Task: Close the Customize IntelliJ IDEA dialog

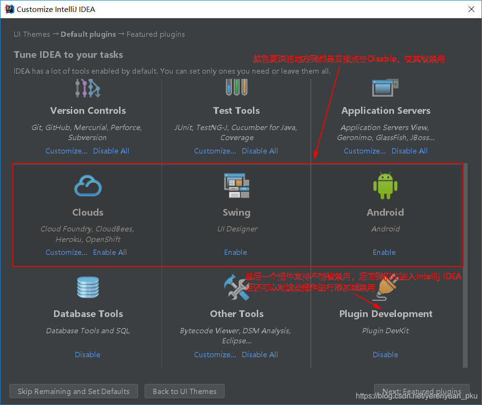Action: click(x=471, y=9)
